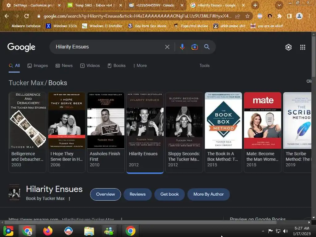Go back with the browser back arrow
The height and width of the screenshot is (237, 316).
(7, 16)
